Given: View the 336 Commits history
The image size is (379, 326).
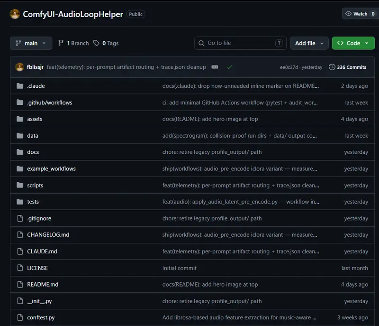Looking at the screenshot, I should click(348, 67).
